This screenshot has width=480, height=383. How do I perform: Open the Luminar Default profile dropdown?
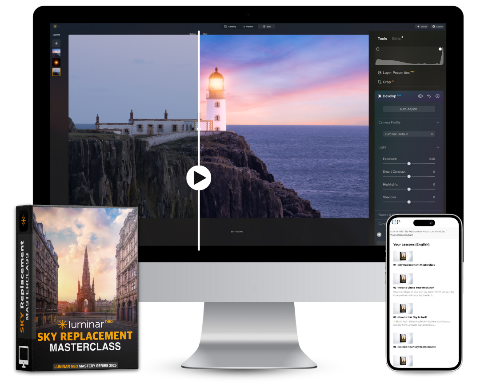(409, 134)
